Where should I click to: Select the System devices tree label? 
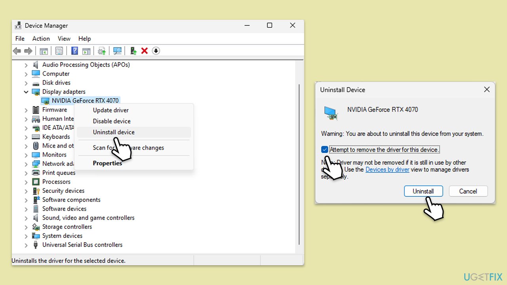point(63,236)
